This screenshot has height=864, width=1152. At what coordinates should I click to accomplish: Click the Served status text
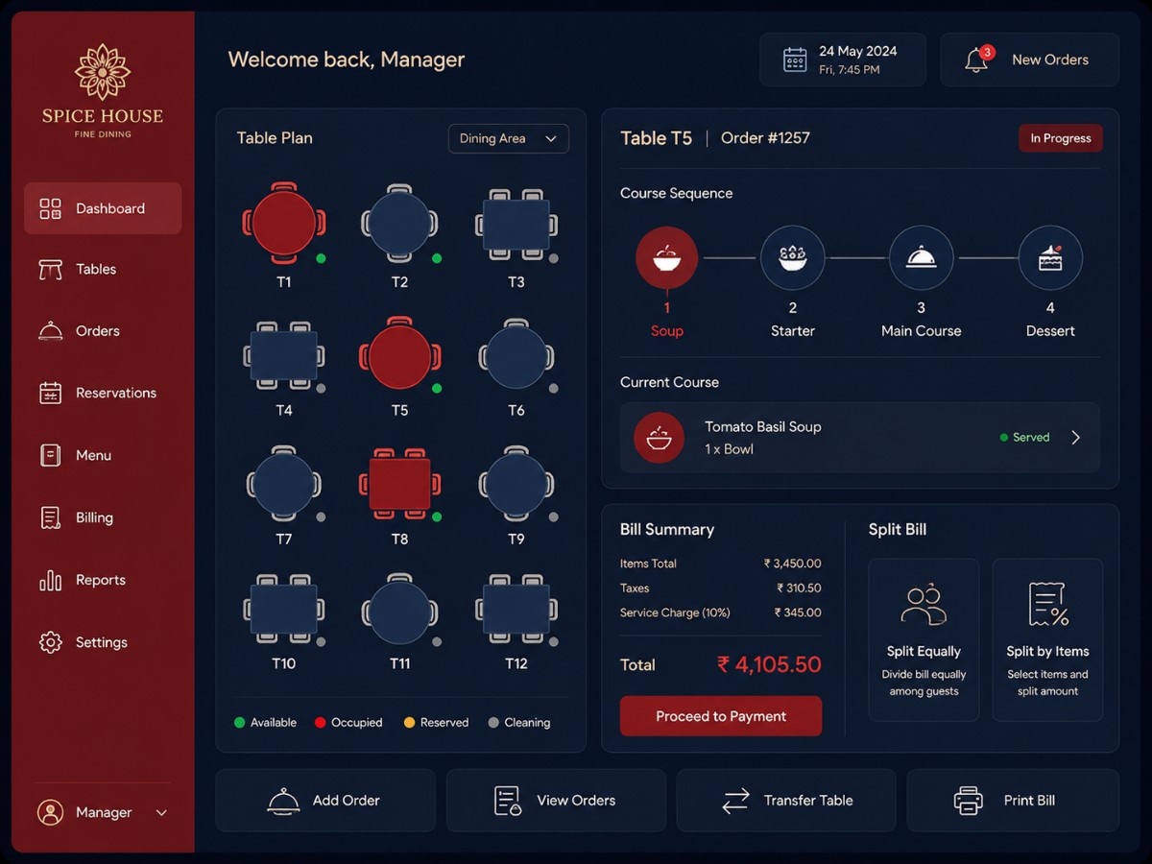[x=1031, y=438]
